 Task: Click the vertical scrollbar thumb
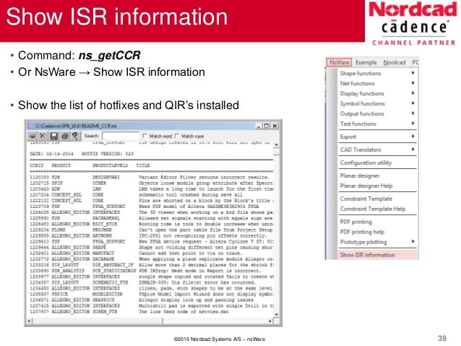(276, 151)
